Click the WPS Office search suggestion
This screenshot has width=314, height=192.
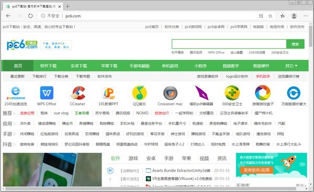216,52
